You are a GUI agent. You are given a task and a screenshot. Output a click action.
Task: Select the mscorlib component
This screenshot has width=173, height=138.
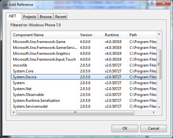point(84,65)
